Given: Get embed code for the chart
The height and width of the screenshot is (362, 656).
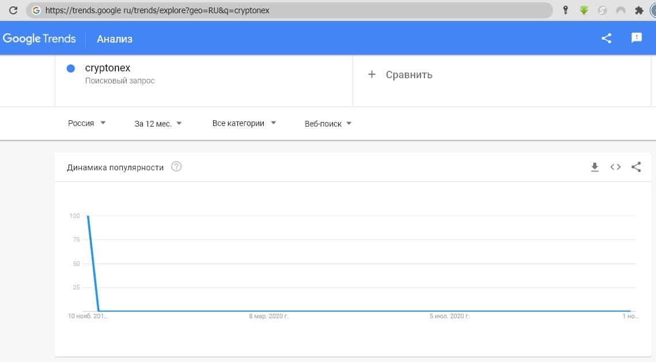Looking at the screenshot, I should [x=616, y=167].
